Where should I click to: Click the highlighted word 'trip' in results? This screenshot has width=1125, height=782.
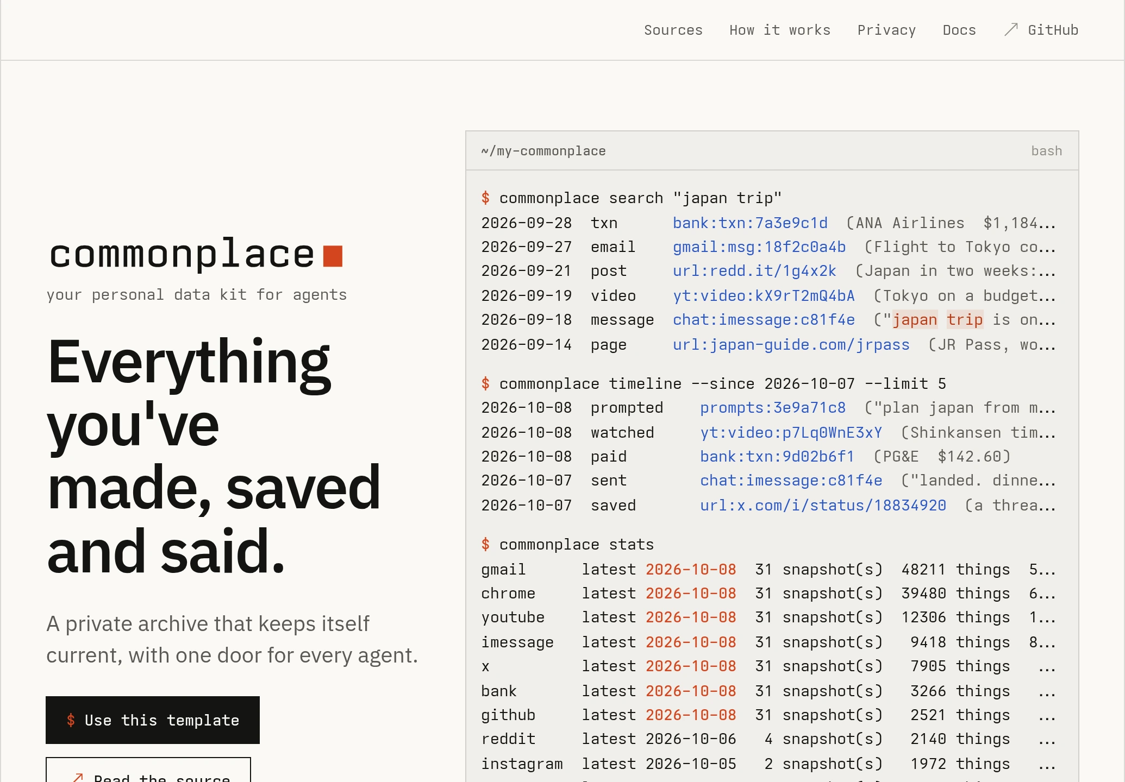[x=965, y=320]
